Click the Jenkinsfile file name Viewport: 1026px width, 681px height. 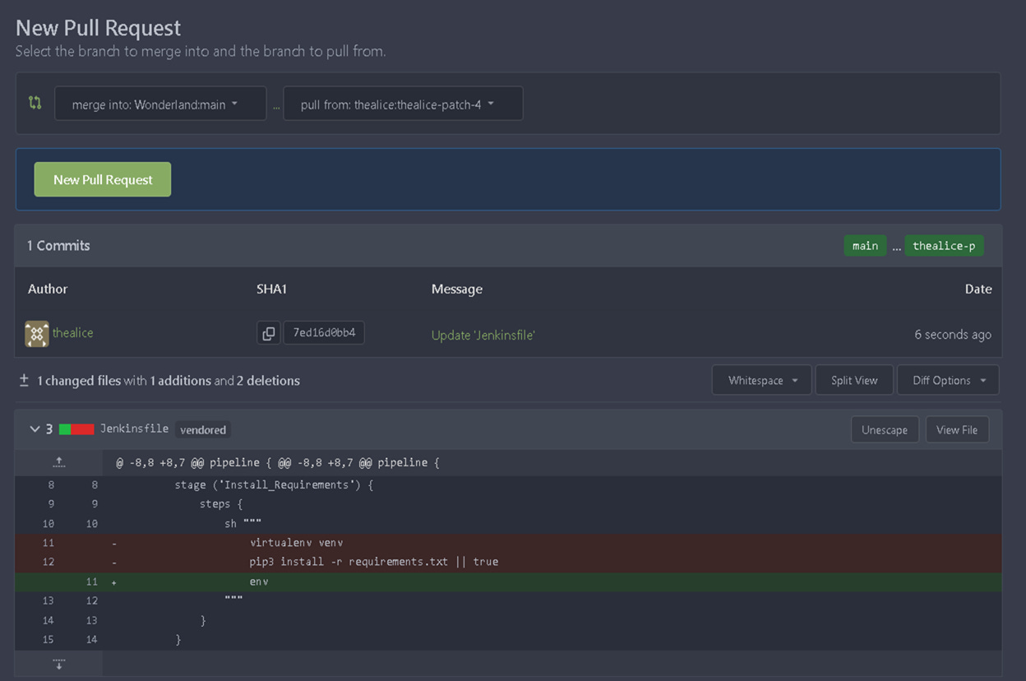pos(134,429)
